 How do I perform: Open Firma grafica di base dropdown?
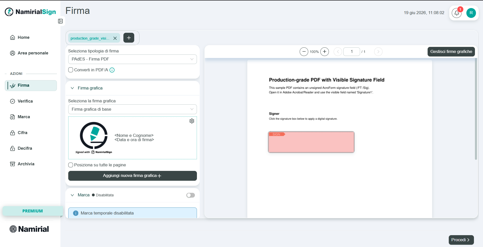pyautogui.click(x=132, y=109)
